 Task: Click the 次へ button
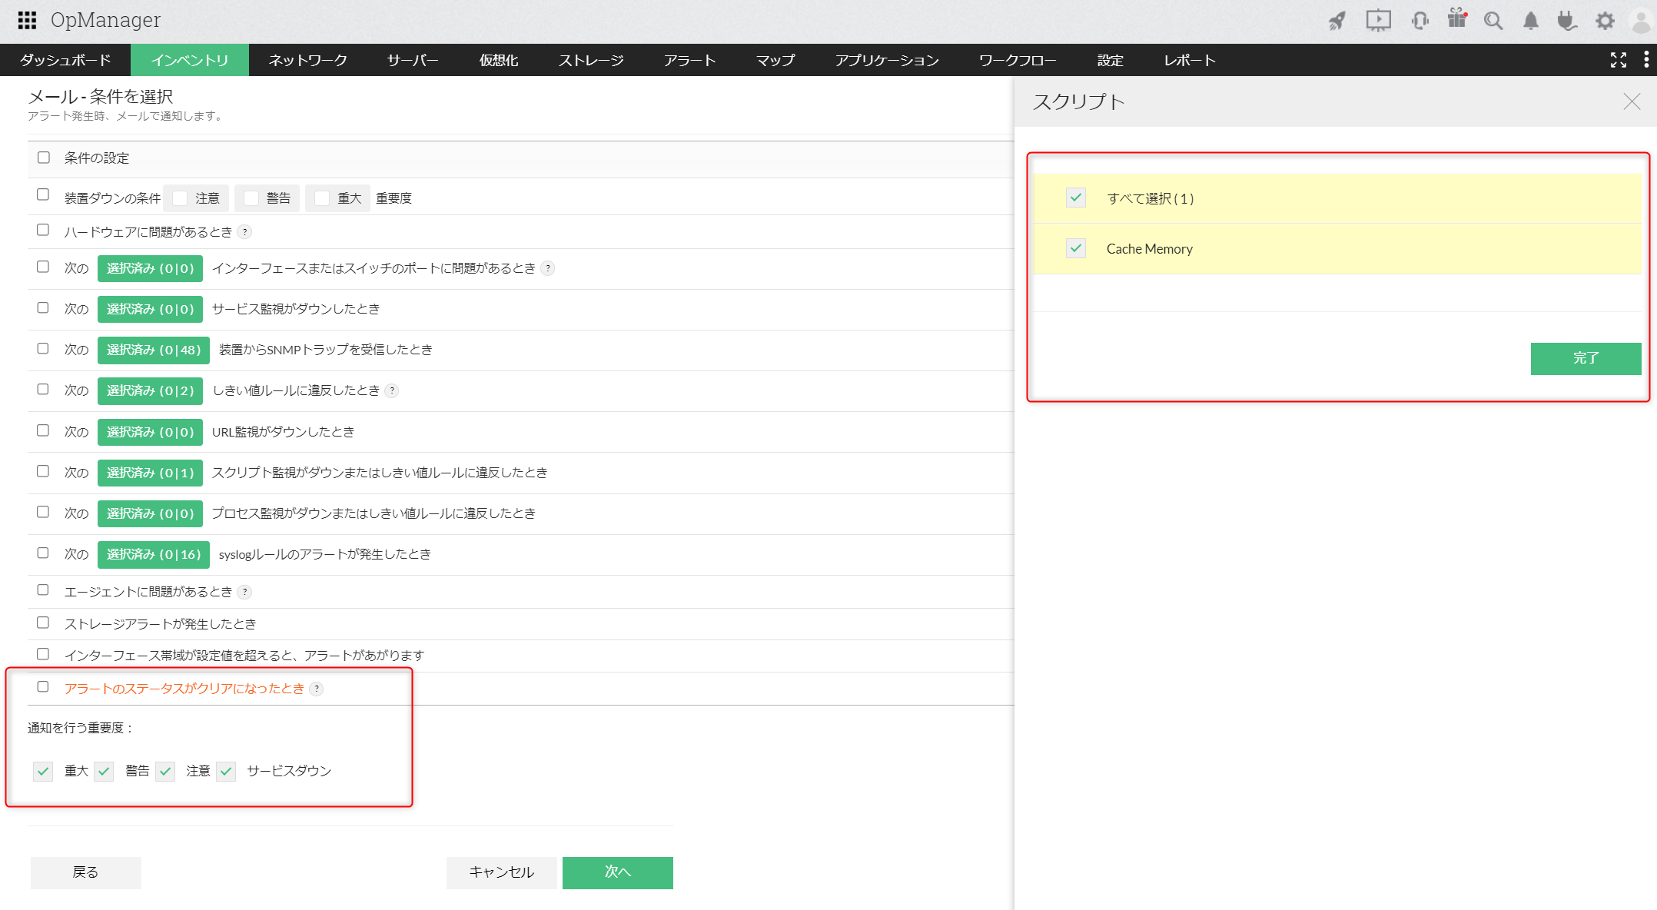[617, 872]
